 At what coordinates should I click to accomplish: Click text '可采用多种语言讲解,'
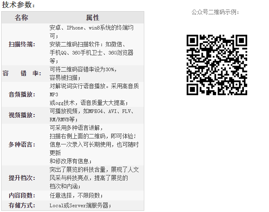(76, 128)
